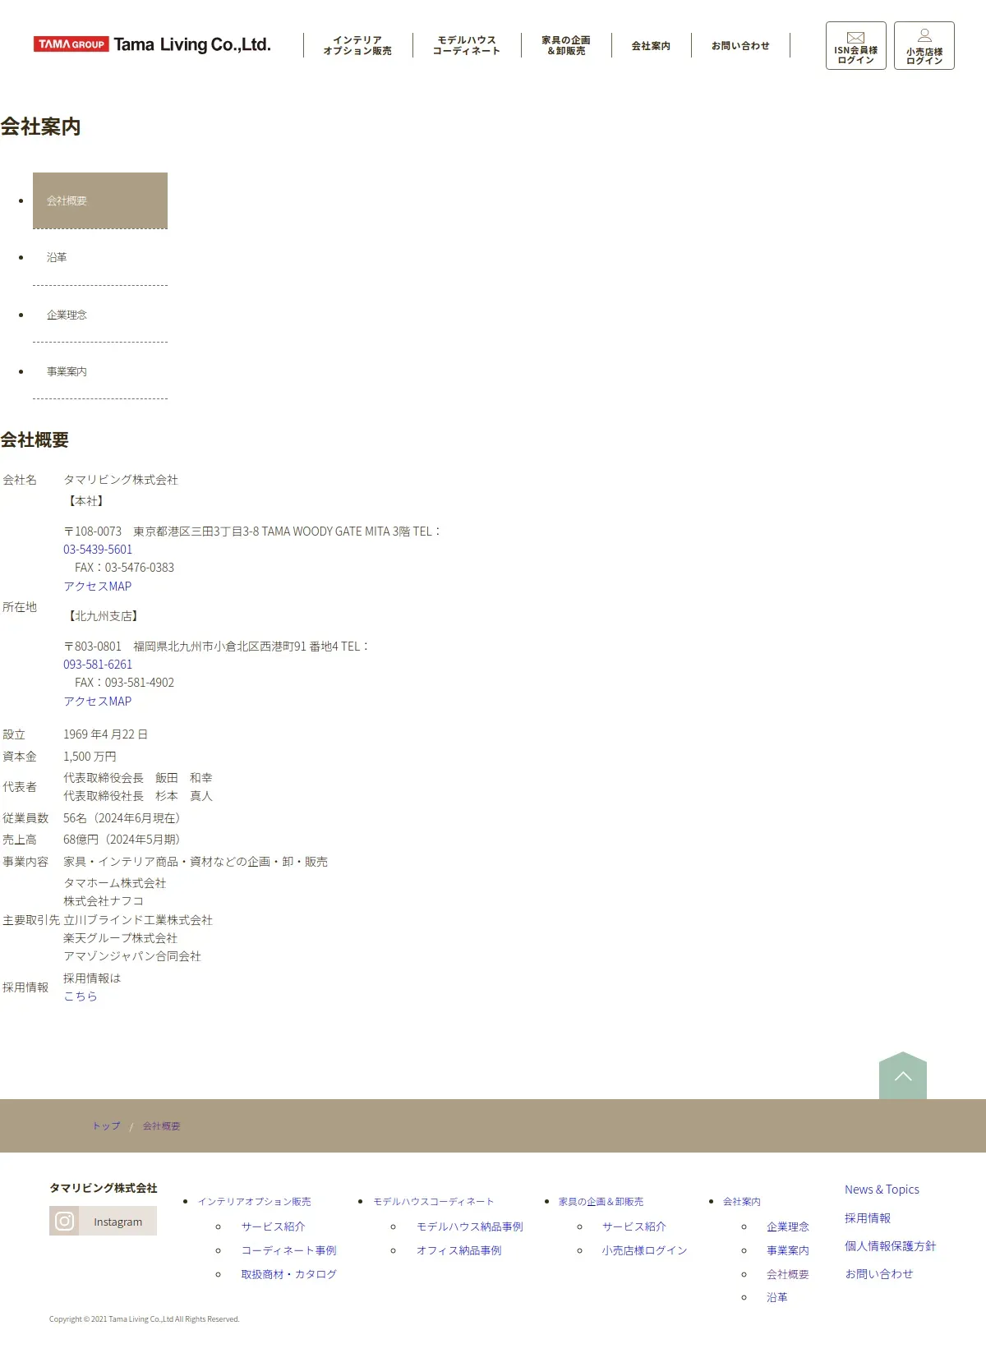Screen dimensions: 986x1353
Task: Open お問い合わせ link in footer
Action: pos(879,1274)
